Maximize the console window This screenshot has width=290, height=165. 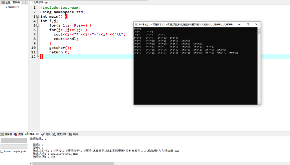pyautogui.click(x=248, y=25)
